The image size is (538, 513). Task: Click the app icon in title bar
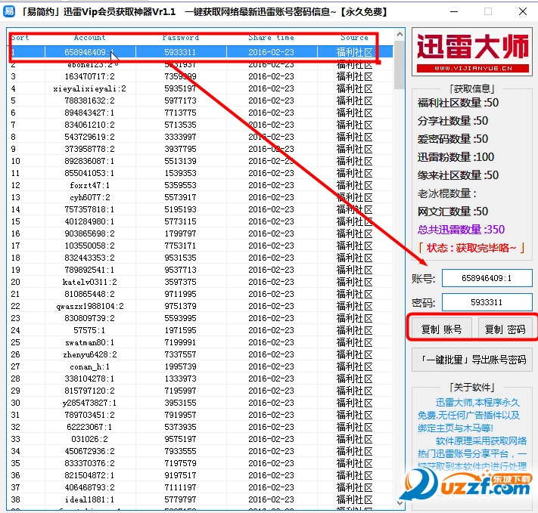point(9,11)
